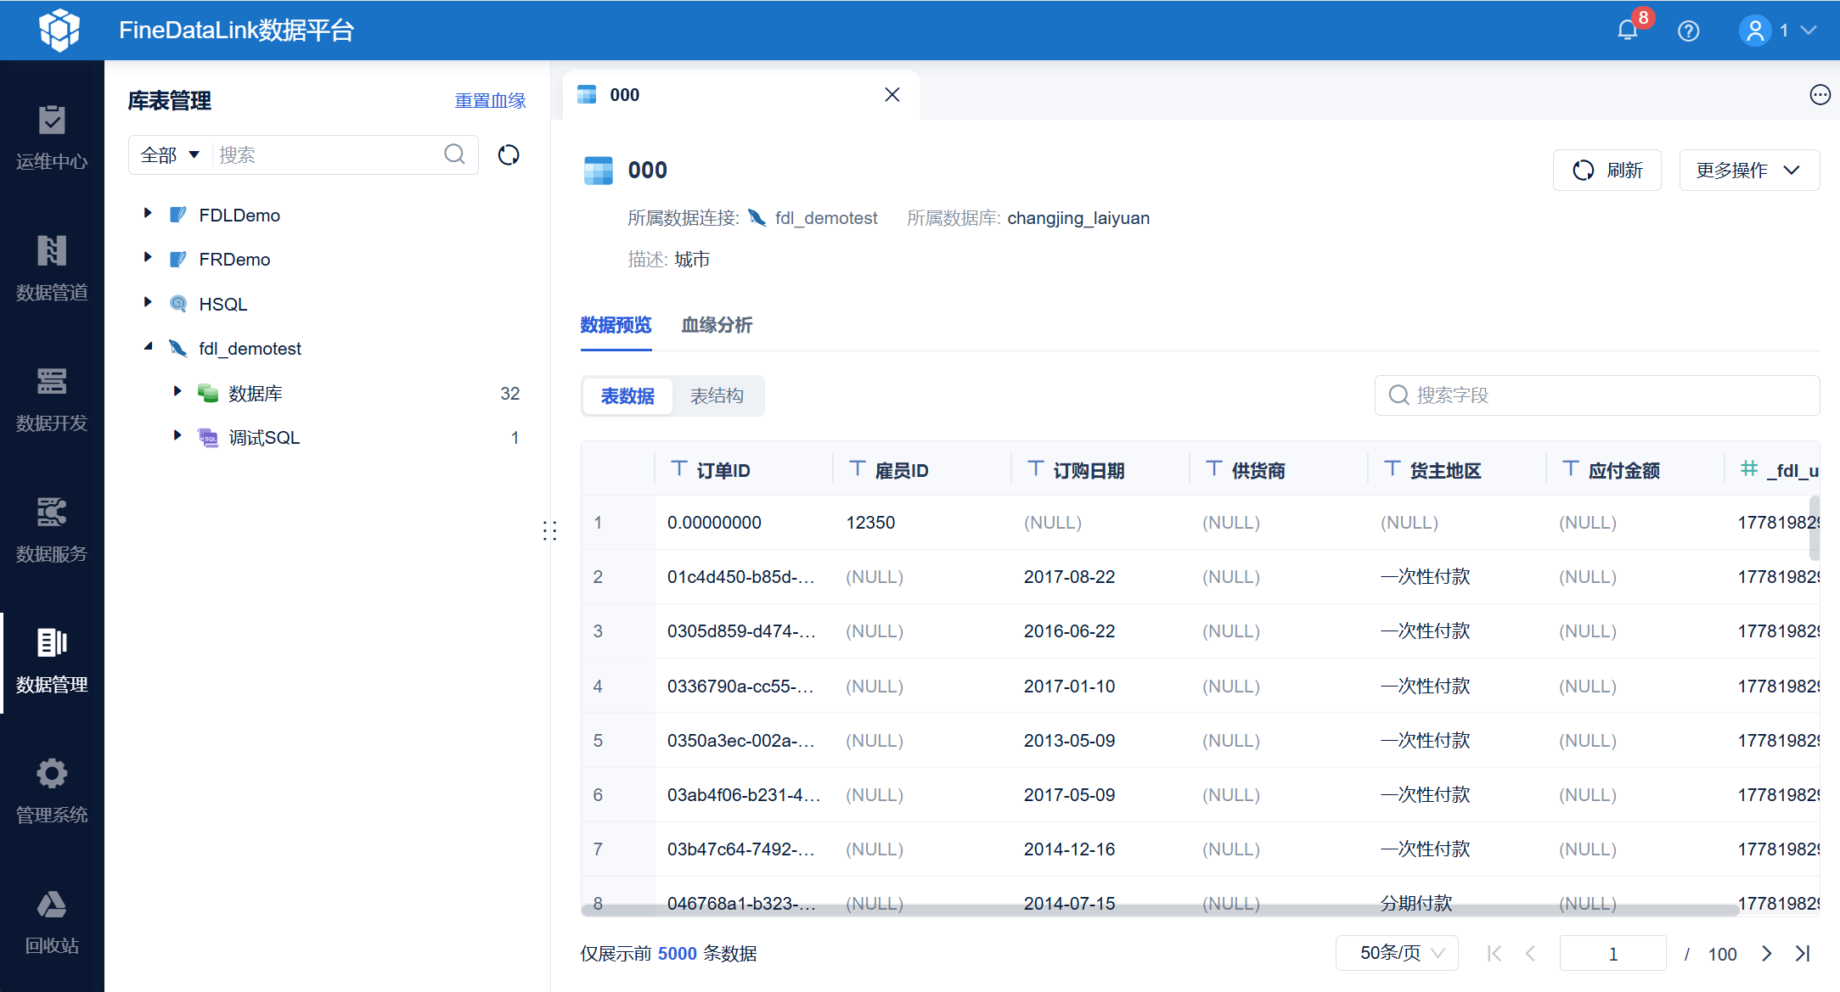Viewport: 1840px width, 992px height.
Task: Go to the previous page
Action: pyautogui.click(x=1530, y=953)
